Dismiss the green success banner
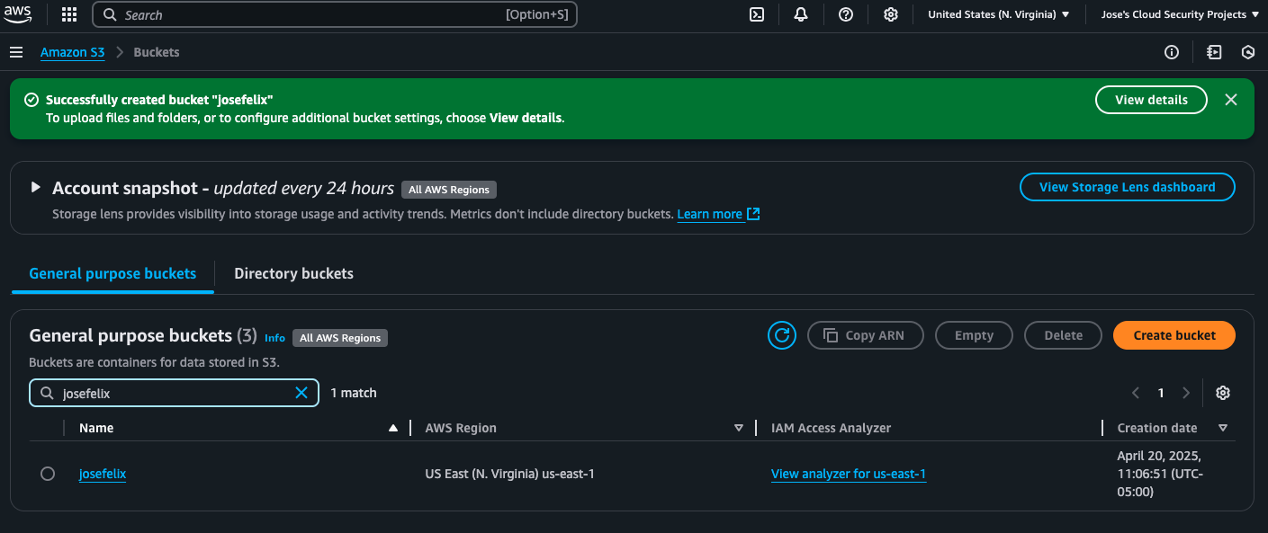Screen dimensions: 1268x533 [1231, 100]
